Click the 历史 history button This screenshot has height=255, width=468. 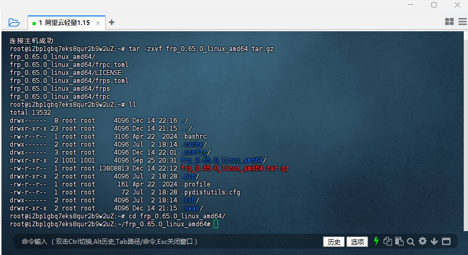(334, 242)
